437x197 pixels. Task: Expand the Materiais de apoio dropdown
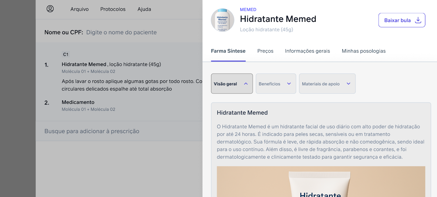pos(327,84)
